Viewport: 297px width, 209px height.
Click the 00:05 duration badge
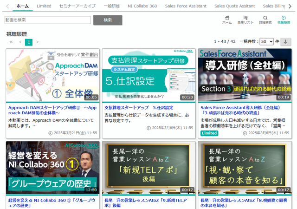pyautogui.click(x=91, y=97)
